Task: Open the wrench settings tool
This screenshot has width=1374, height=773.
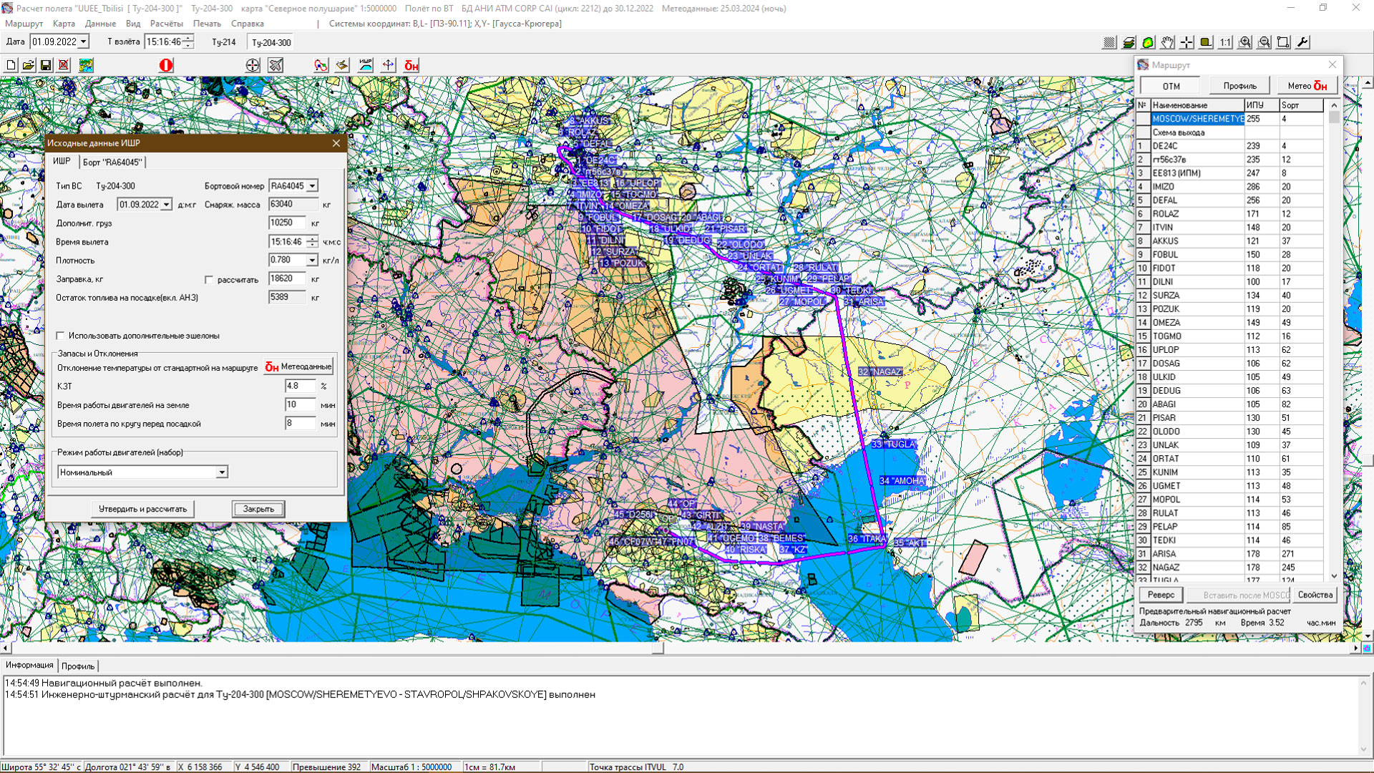Action: (x=1302, y=43)
